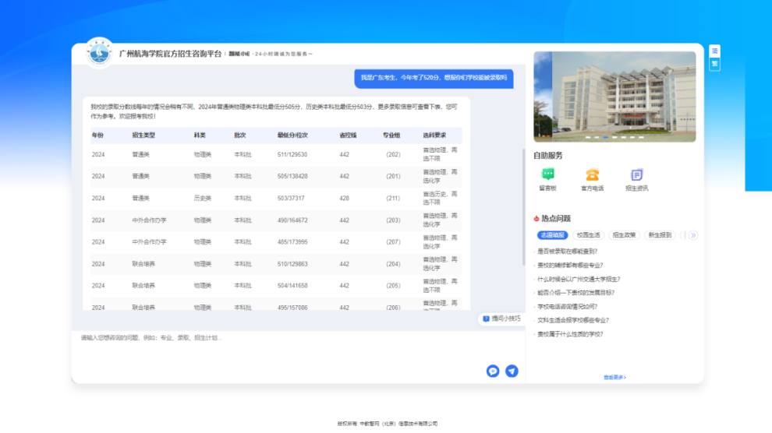772x433 pixels.
Task: Open question 是否被录取在哪能查到?
Action: (567, 252)
